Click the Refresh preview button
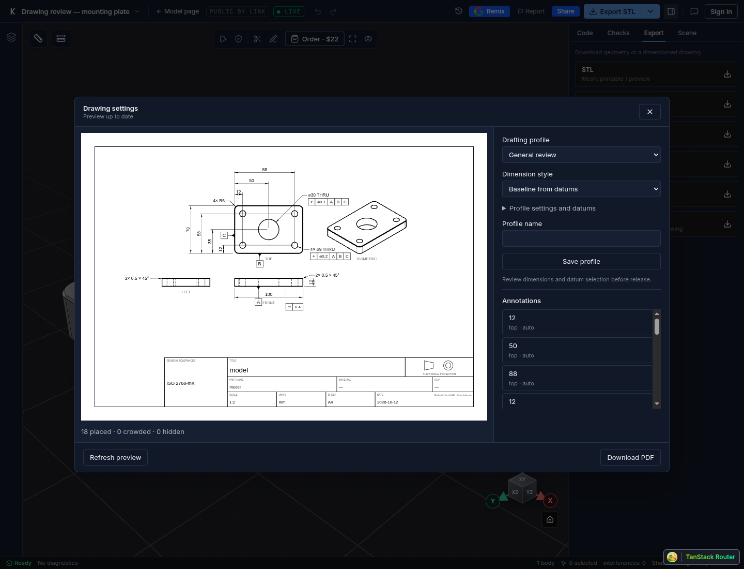 pyautogui.click(x=115, y=457)
